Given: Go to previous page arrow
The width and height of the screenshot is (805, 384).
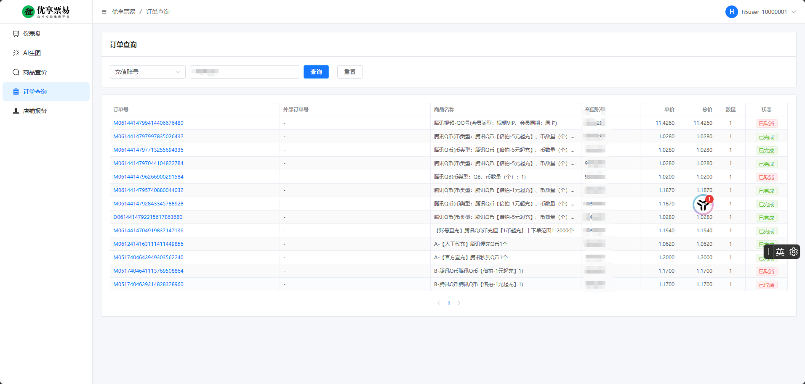Looking at the screenshot, I should click(x=438, y=303).
